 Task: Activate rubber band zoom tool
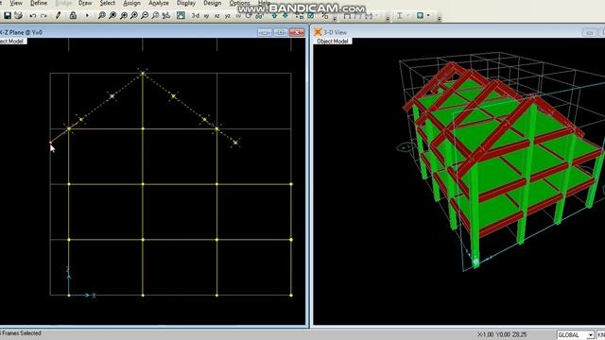click(x=101, y=15)
